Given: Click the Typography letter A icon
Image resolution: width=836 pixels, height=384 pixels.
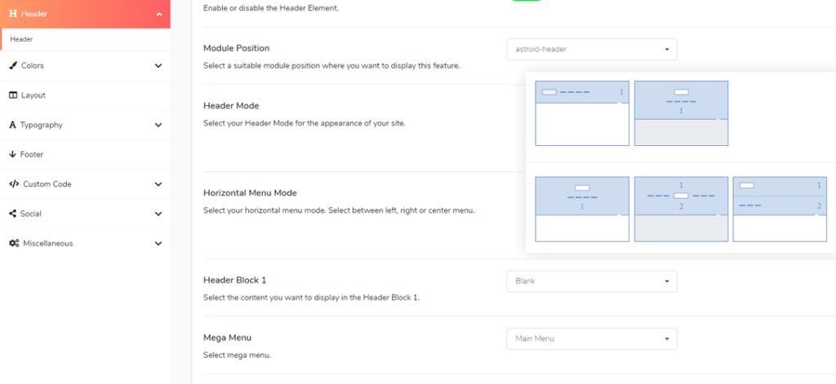Looking at the screenshot, I should point(13,125).
